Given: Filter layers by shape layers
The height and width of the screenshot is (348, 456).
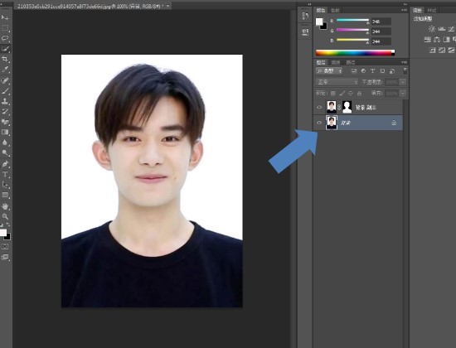Looking at the screenshot, I should [382, 71].
